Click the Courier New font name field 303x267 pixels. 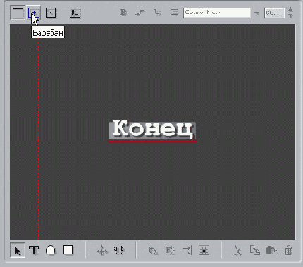point(217,13)
